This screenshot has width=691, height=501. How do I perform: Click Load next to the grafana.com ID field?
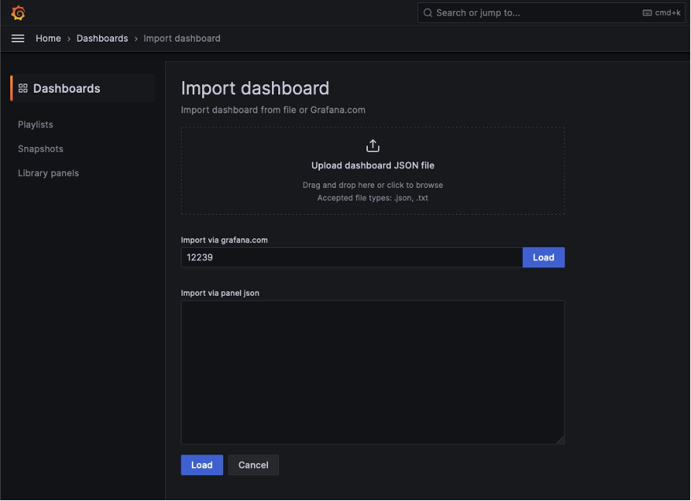coord(543,257)
